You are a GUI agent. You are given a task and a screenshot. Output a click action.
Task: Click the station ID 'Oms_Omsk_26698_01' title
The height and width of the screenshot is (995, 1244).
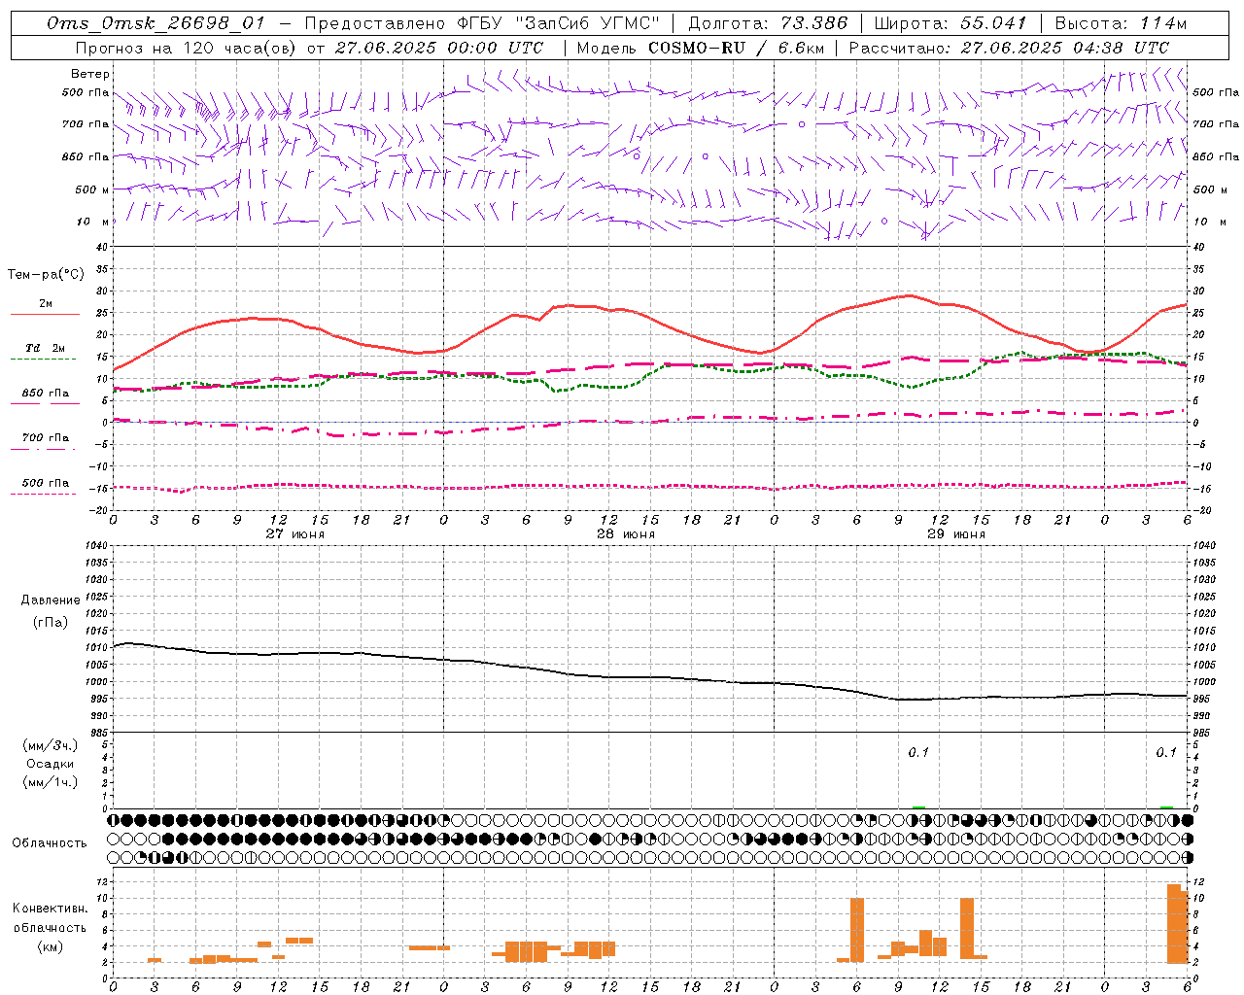(155, 23)
